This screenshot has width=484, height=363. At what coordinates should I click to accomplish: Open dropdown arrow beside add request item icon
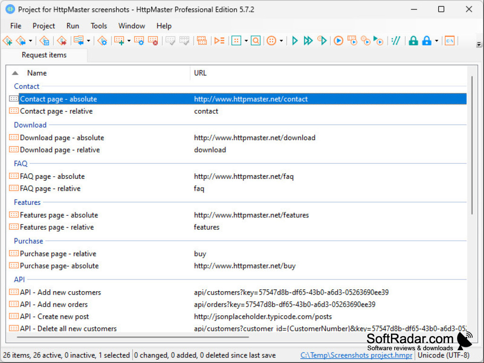[x=129, y=41]
